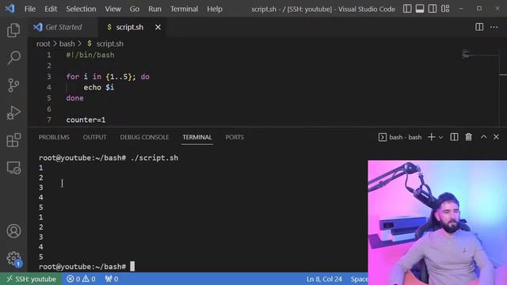Viewport: 507px width, 285px height.
Task: Split the terminal pane
Action: tap(454, 137)
